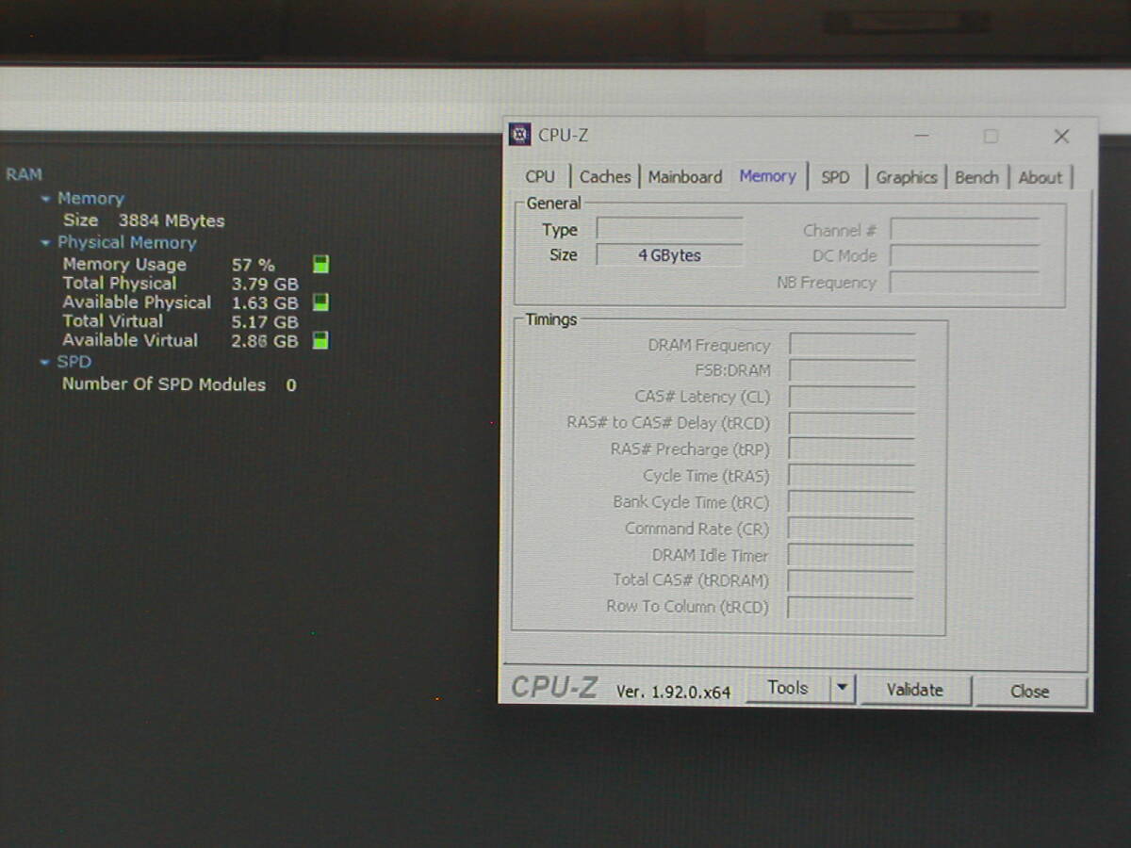This screenshot has width=1131, height=848.
Task: Open the Bench tab
Action: (976, 176)
